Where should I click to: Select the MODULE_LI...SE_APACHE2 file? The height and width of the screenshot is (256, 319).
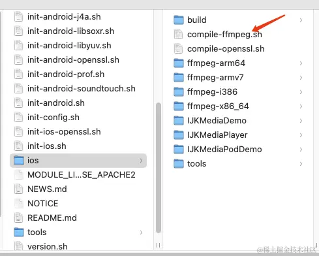(82, 174)
